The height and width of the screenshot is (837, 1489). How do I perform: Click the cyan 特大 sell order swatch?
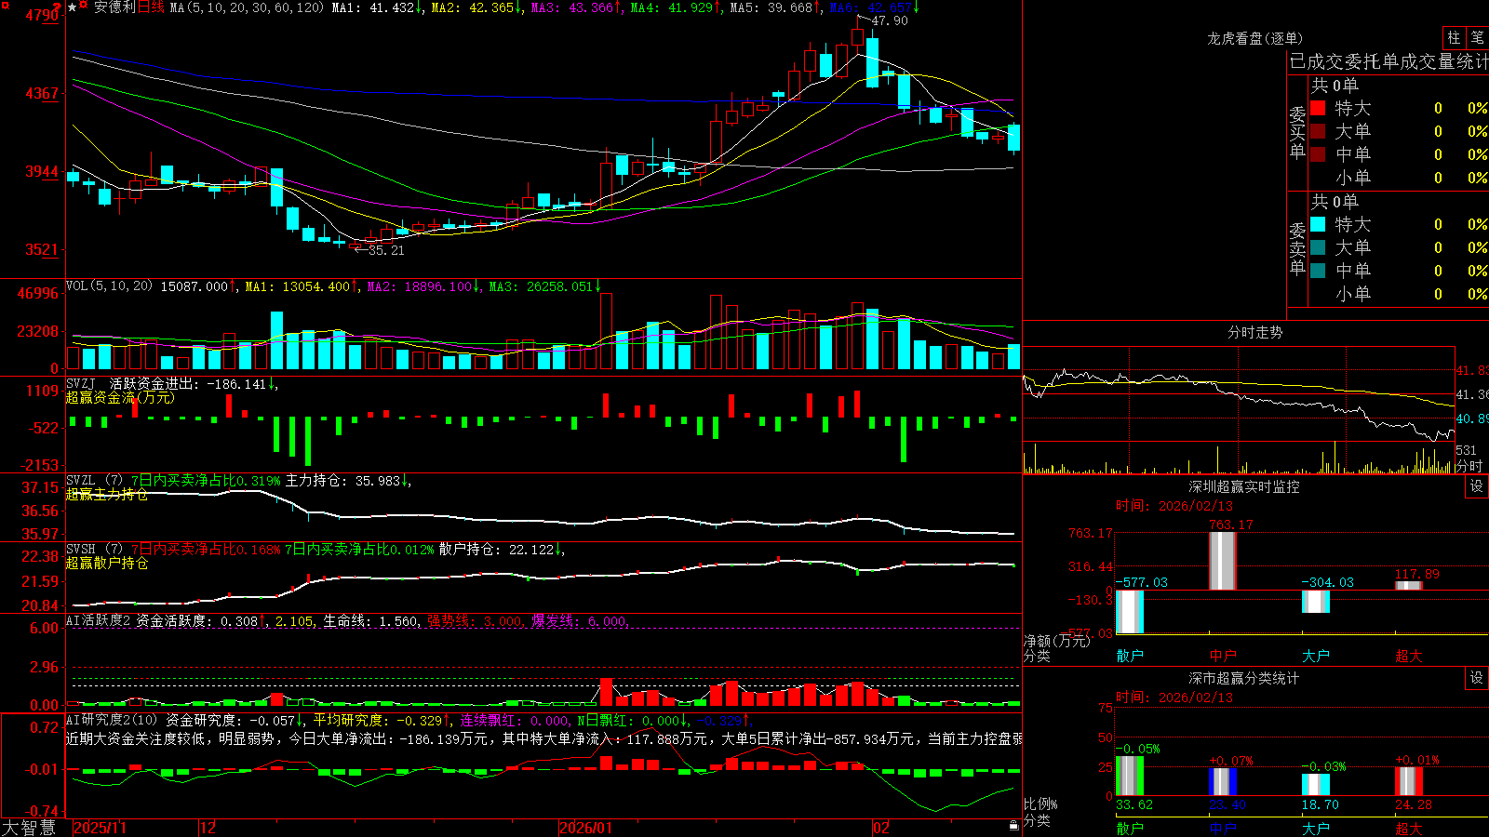click(1318, 224)
